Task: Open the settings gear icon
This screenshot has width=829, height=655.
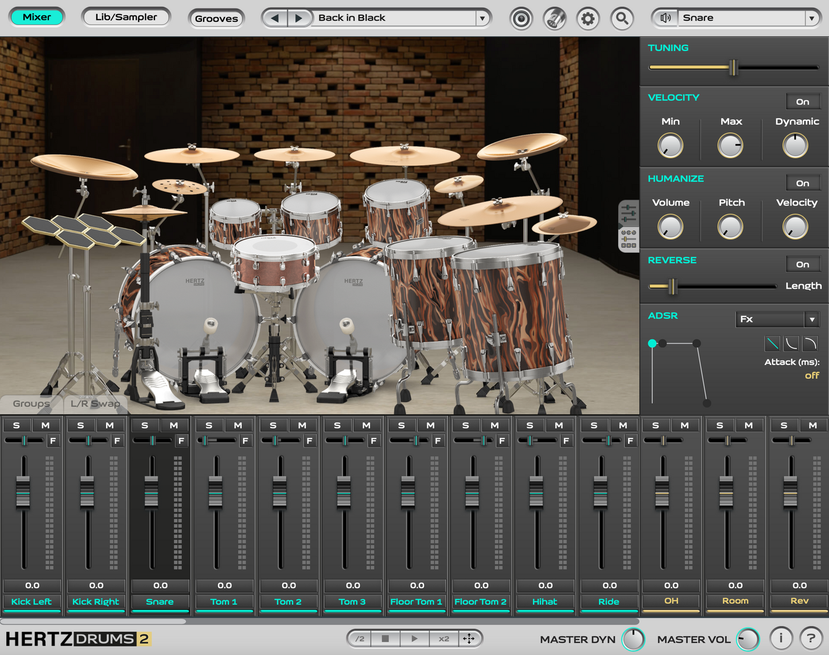Action: click(587, 18)
